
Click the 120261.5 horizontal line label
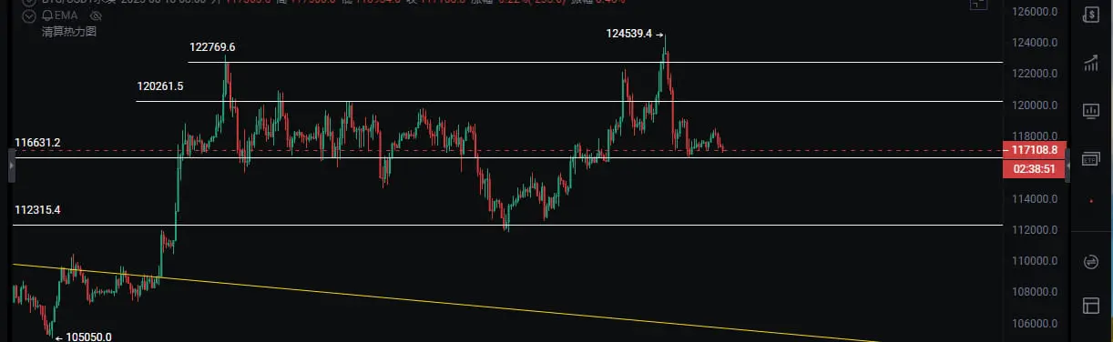[160, 86]
